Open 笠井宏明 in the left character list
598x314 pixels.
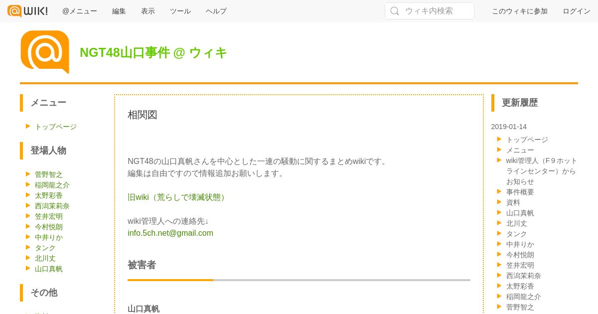tap(49, 216)
